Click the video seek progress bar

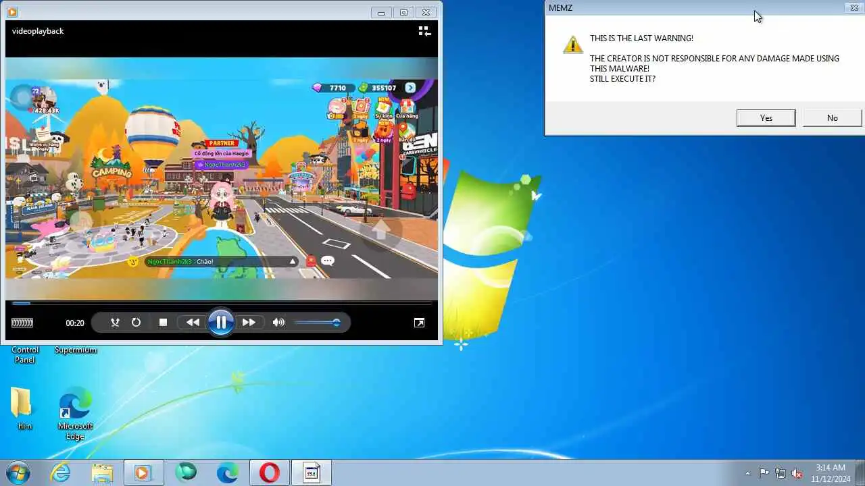tap(222, 303)
